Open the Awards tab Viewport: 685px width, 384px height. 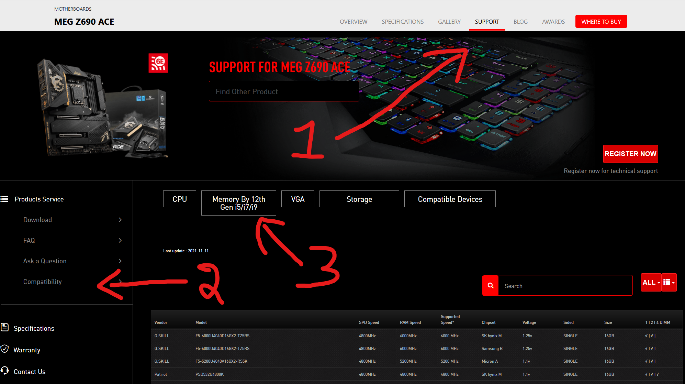[x=553, y=22]
